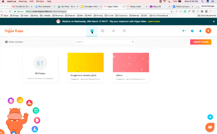Open the Window menu in menu bar
The image size is (217, 134).
click(x=40, y=1)
